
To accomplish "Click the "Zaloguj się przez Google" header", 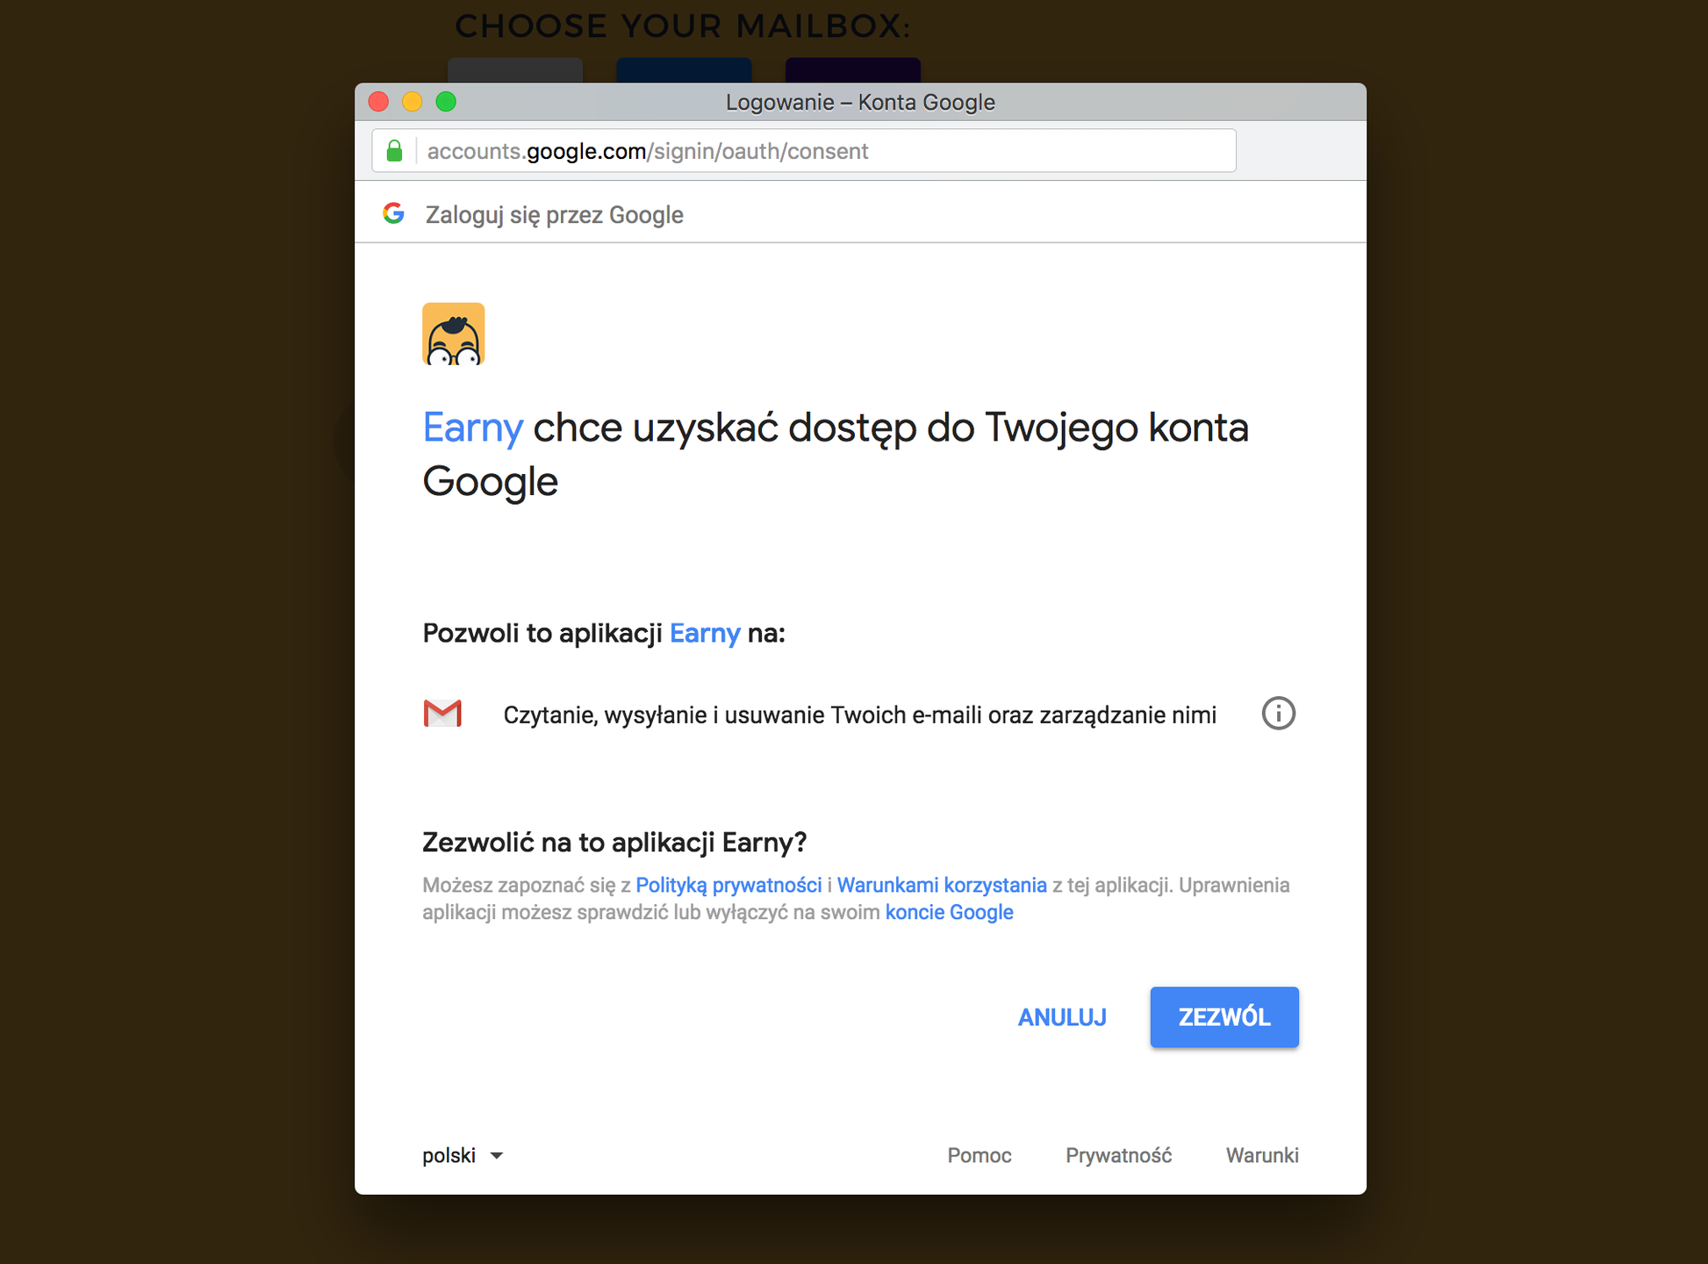I will (554, 213).
